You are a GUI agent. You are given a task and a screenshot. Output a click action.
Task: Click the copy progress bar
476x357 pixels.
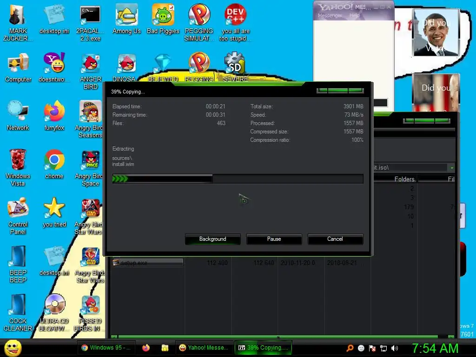(238, 178)
